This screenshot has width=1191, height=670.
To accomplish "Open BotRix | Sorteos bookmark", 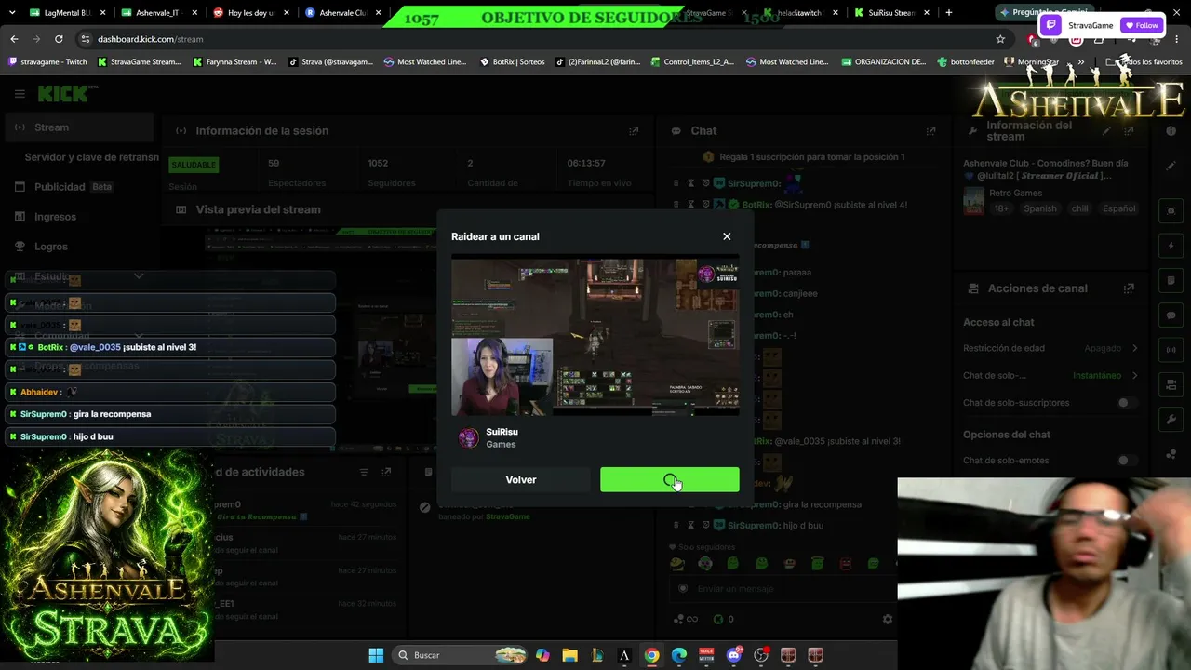I will (513, 62).
